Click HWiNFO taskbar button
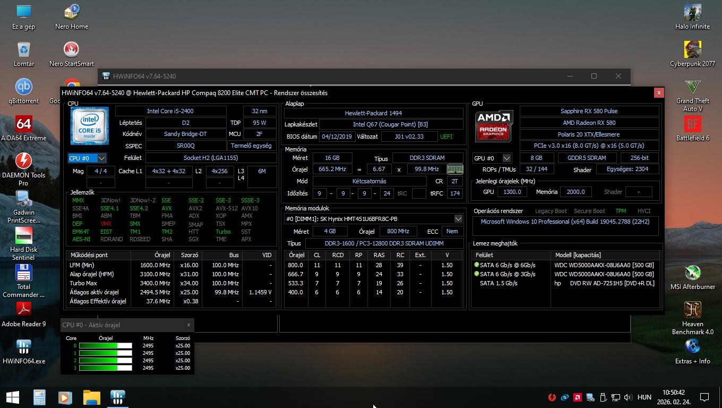Image resolution: width=722 pixels, height=408 pixels. (118, 397)
